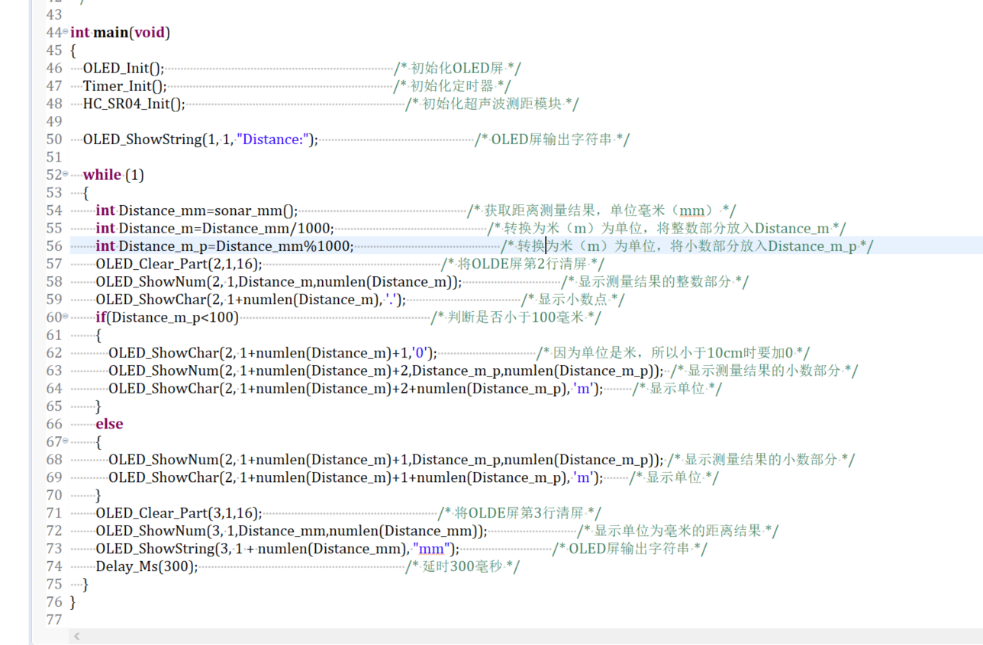Screen dimensions: 983x645
Task: Click the Delay_Ms(300); statement
Action: point(147,566)
